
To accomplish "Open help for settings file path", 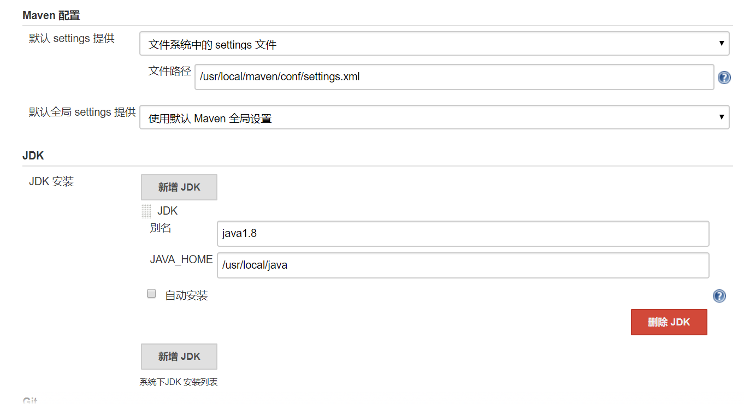I will tap(724, 78).
